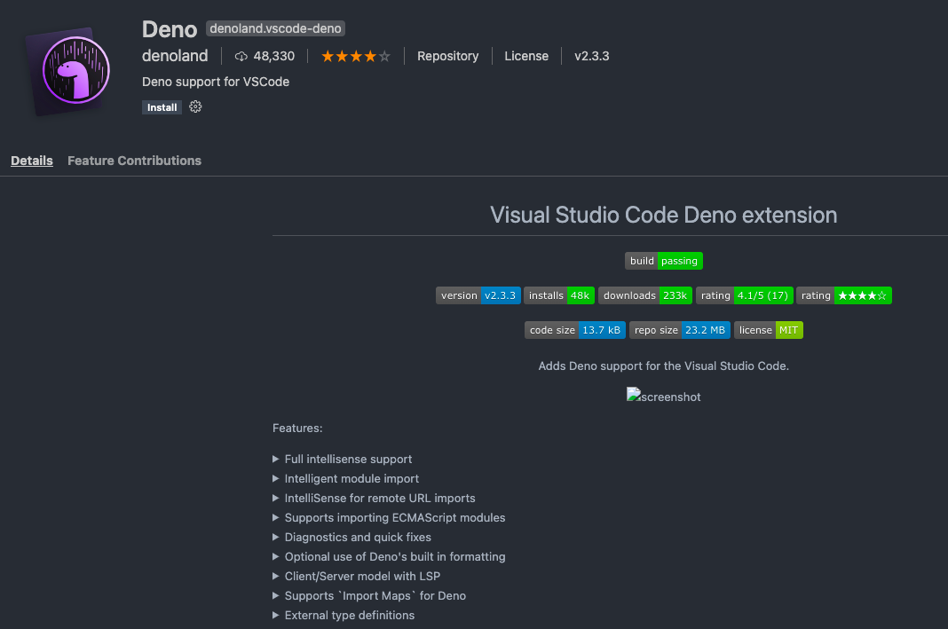Image resolution: width=948 pixels, height=629 pixels.
Task: Click the rating stars badge
Action: click(x=843, y=295)
